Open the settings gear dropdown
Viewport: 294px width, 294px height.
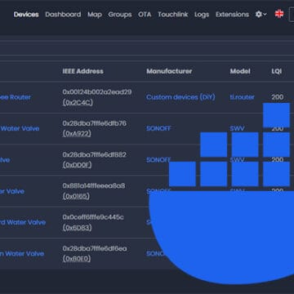(261, 14)
